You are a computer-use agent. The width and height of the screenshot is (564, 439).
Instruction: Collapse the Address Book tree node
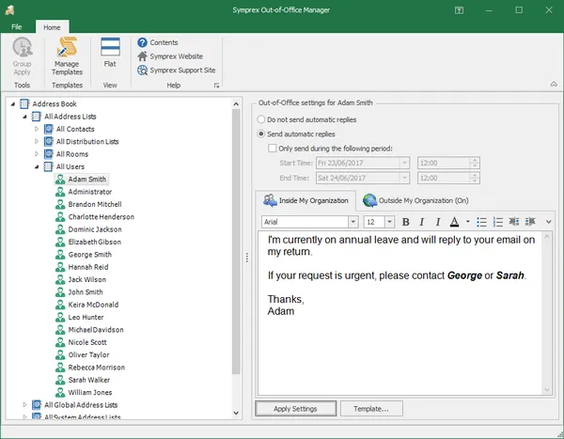click(x=13, y=104)
